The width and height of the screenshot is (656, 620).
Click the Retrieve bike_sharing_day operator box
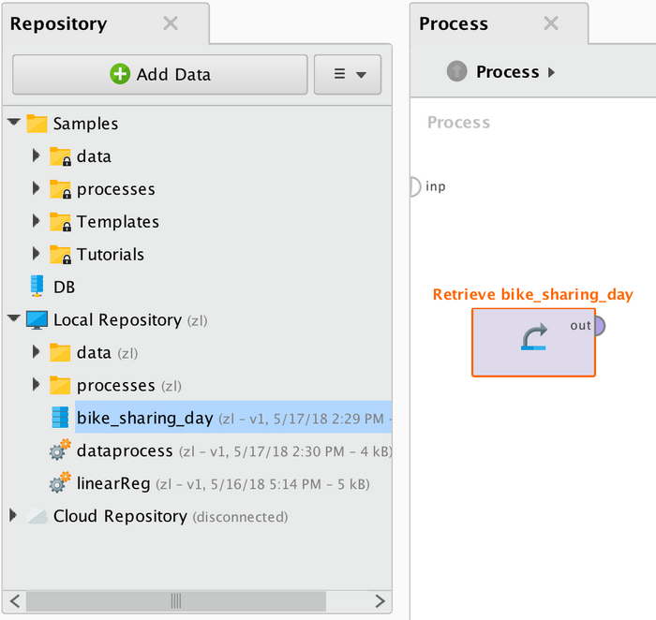[533, 342]
